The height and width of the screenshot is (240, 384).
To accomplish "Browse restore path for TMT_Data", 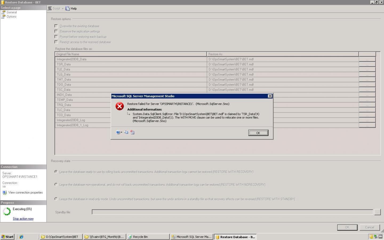I will (367, 79).
